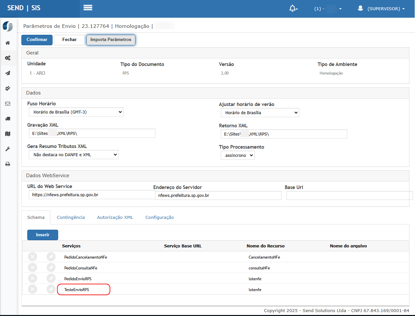Click the URL do Web Service field
The width and height of the screenshot is (415, 316).
(x=92, y=195)
